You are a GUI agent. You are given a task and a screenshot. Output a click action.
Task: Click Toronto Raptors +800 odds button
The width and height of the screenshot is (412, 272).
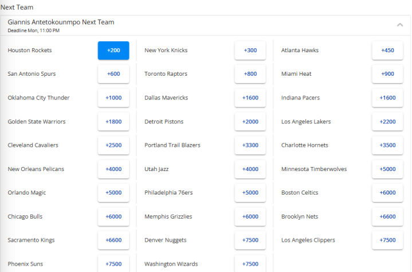(250, 74)
